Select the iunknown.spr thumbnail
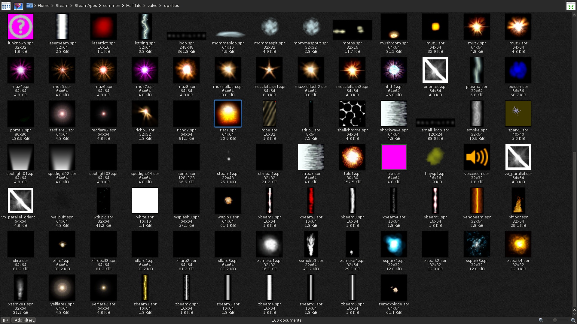Image resolution: width=577 pixels, height=324 pixels. [20, 27]
